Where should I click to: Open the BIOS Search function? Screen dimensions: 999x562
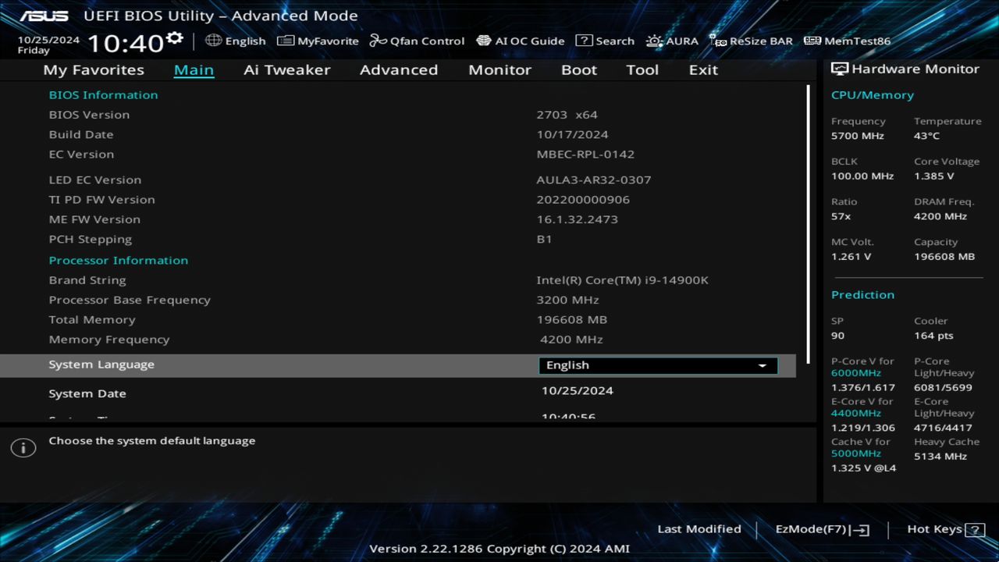coord(606,41)
